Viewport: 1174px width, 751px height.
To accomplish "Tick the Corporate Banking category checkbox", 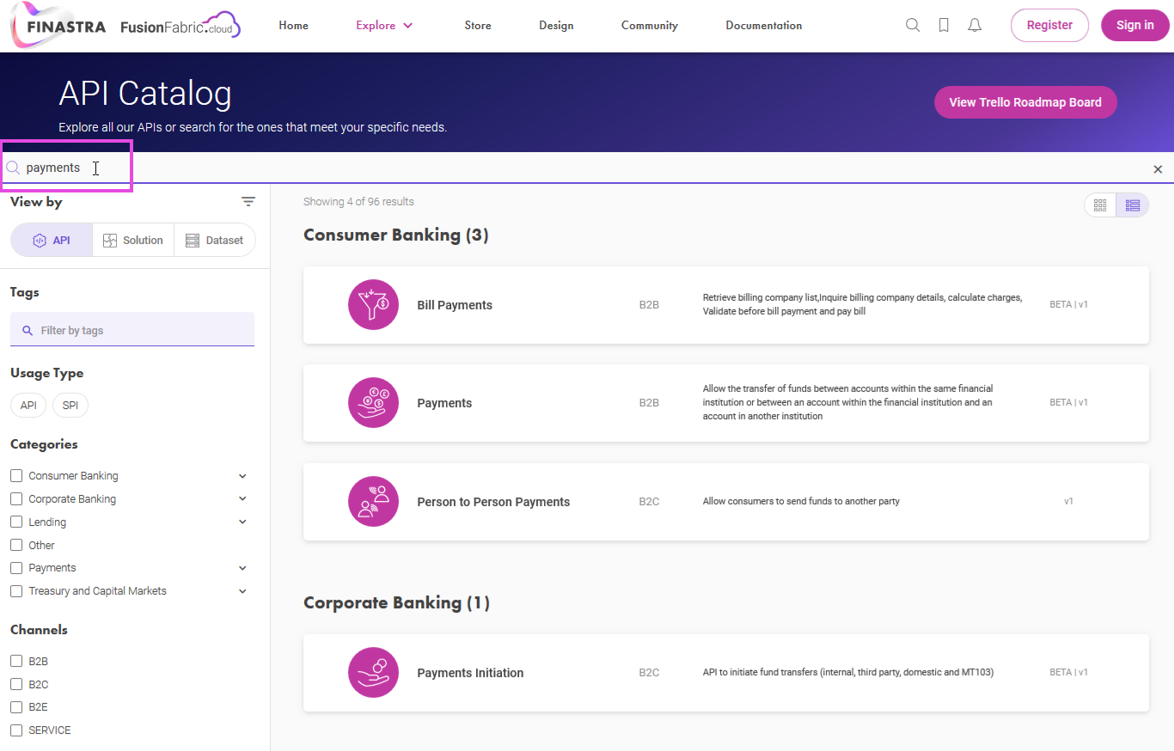I will pyautogui.click(x=16, y=499).
